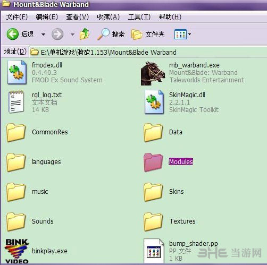The image size is (267, 265).
Task: Select the fmodex.dll file icon
Action: [x=17, y=72]
